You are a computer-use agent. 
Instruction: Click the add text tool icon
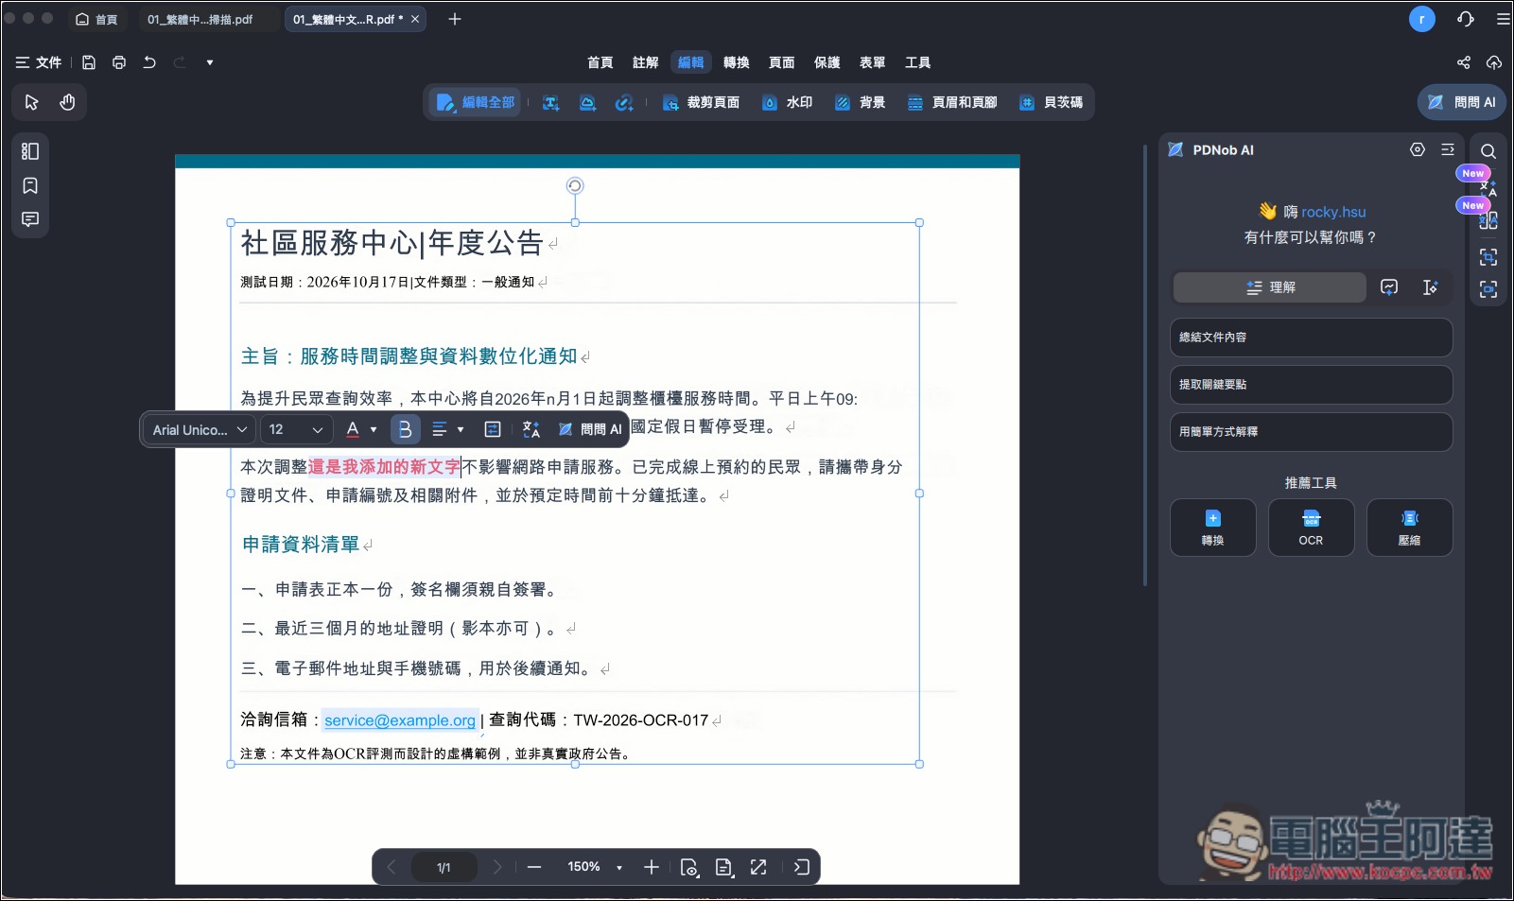(551, 103)
